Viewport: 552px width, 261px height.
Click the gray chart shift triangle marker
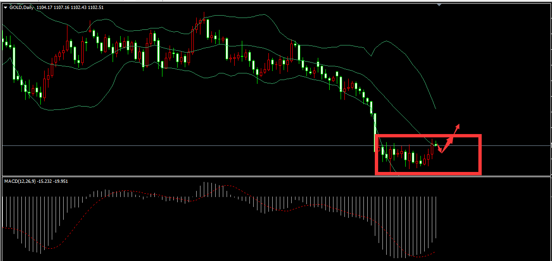tap(439, 5)
